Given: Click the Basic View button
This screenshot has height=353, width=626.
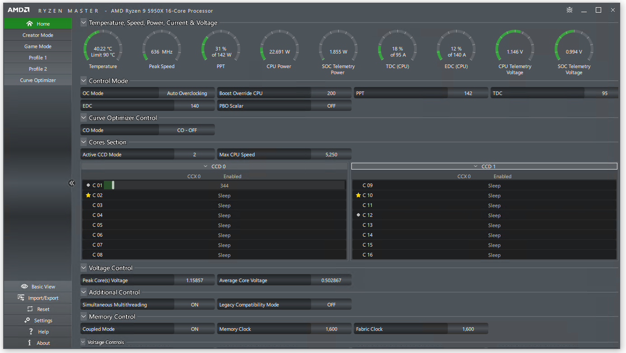Looking at the screenshot, I should [x=38, y=287].
